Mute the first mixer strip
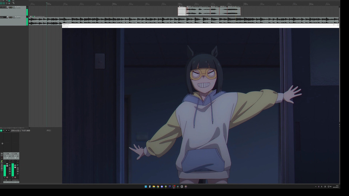Viewport: 349px width, 196px height. point(10,161)
